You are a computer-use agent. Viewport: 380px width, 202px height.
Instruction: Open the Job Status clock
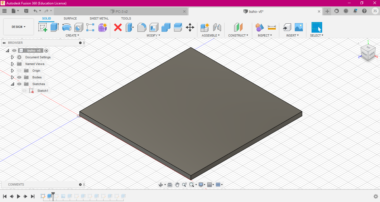point(346,11)
